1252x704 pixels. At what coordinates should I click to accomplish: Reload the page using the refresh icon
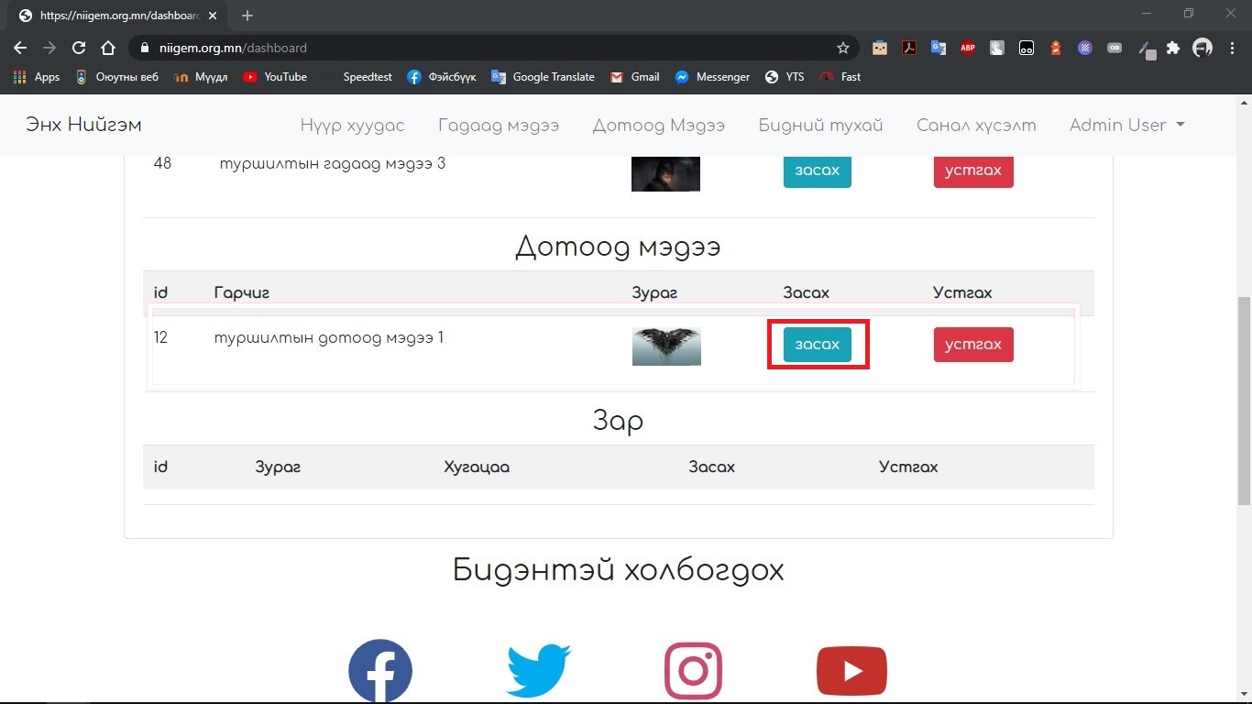click(79, 48)
